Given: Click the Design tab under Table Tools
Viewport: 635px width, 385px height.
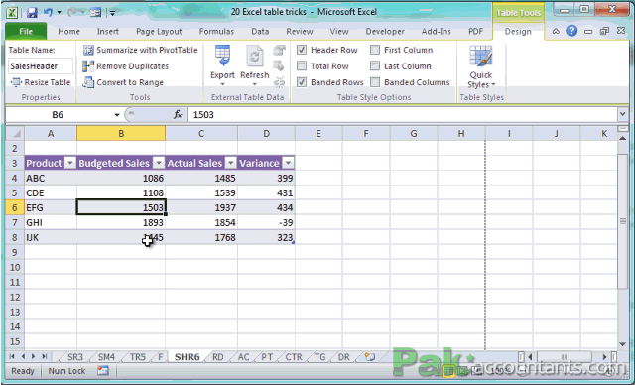Looking at the screenshot, I should point(518,31).
